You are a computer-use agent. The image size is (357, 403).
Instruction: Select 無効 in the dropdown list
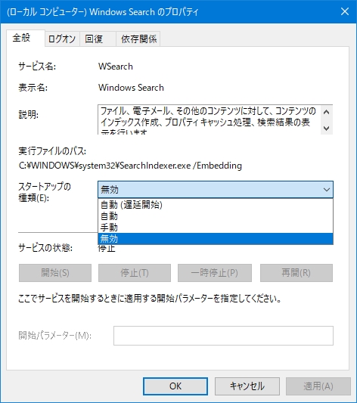point(216,239)
